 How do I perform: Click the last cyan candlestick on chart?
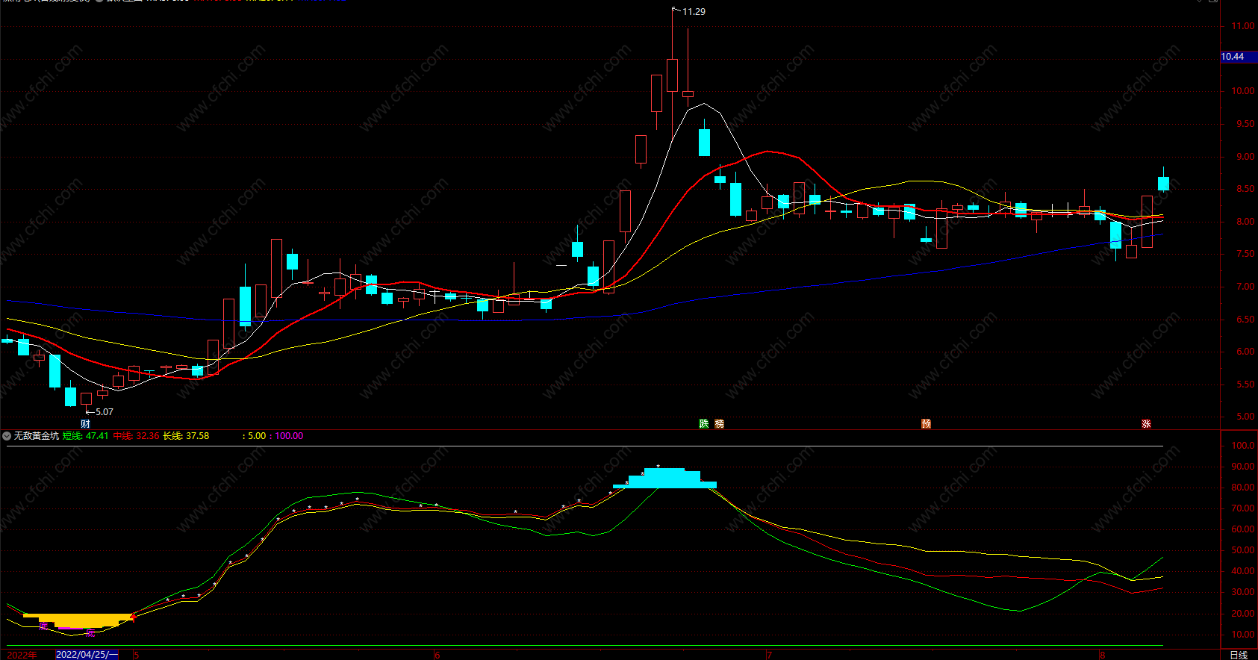pyautogui.click(x=1163, y=183)
